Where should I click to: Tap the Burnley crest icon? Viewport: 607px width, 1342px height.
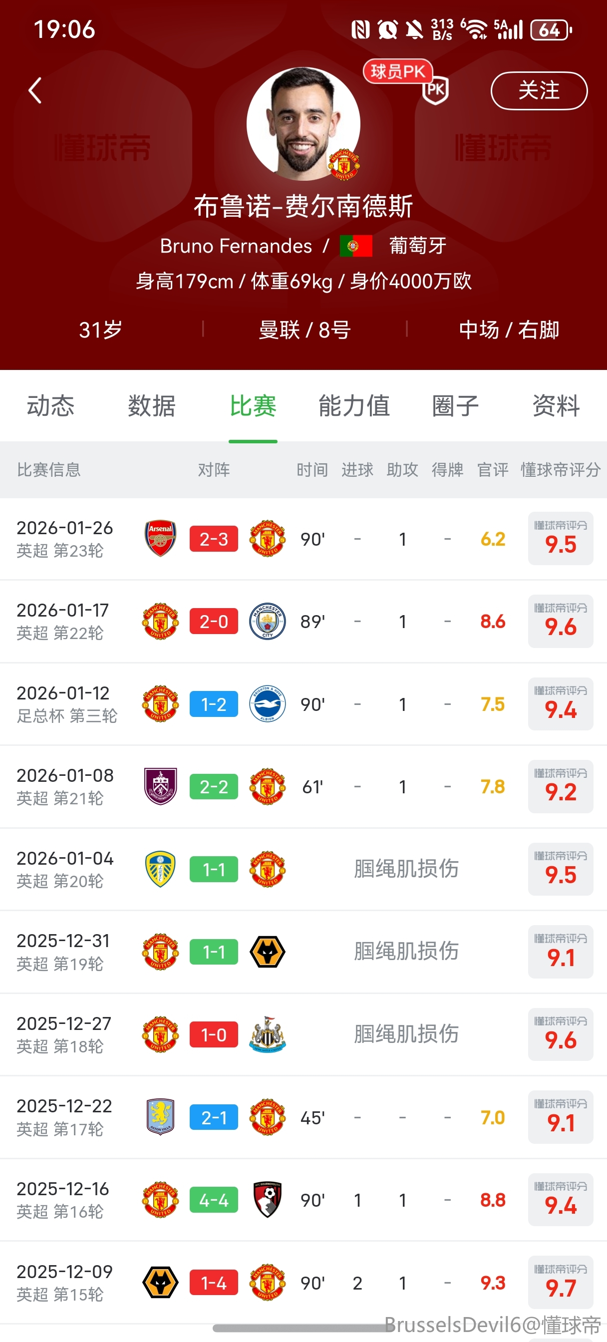point(160,787)
